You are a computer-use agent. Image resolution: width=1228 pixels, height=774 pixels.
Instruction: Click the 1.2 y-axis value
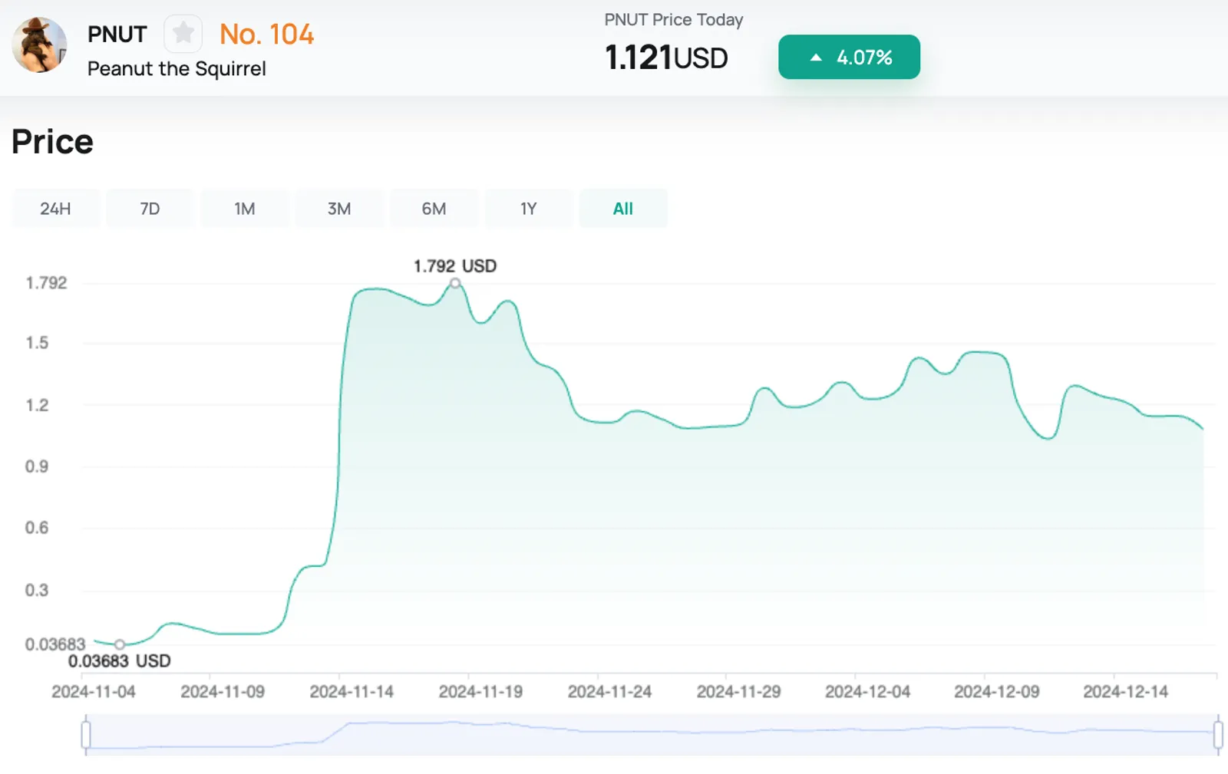click(37, 405)
